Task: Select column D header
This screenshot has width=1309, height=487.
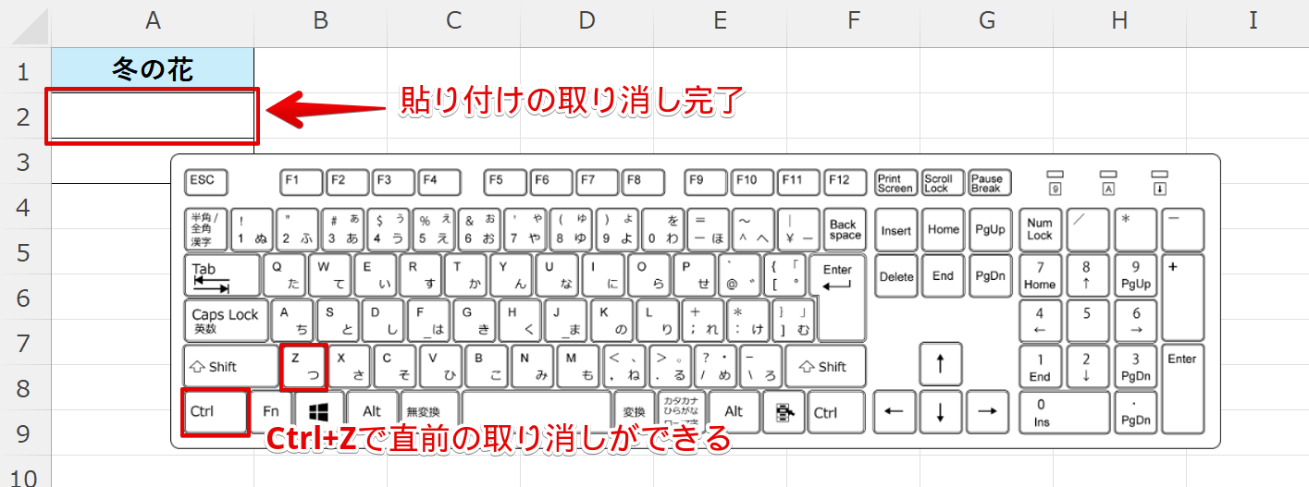Action: point(587,21)
